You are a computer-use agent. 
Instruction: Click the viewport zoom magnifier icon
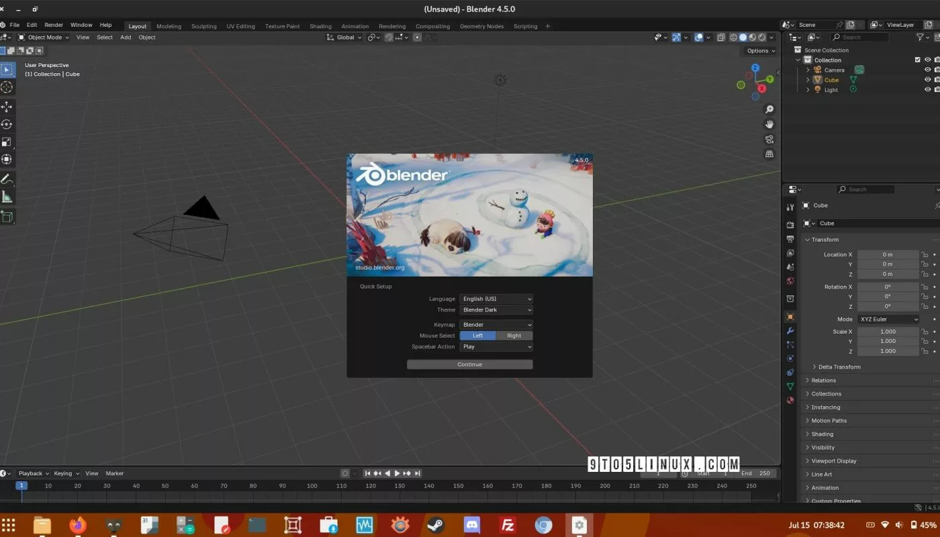tap(769, 109)
